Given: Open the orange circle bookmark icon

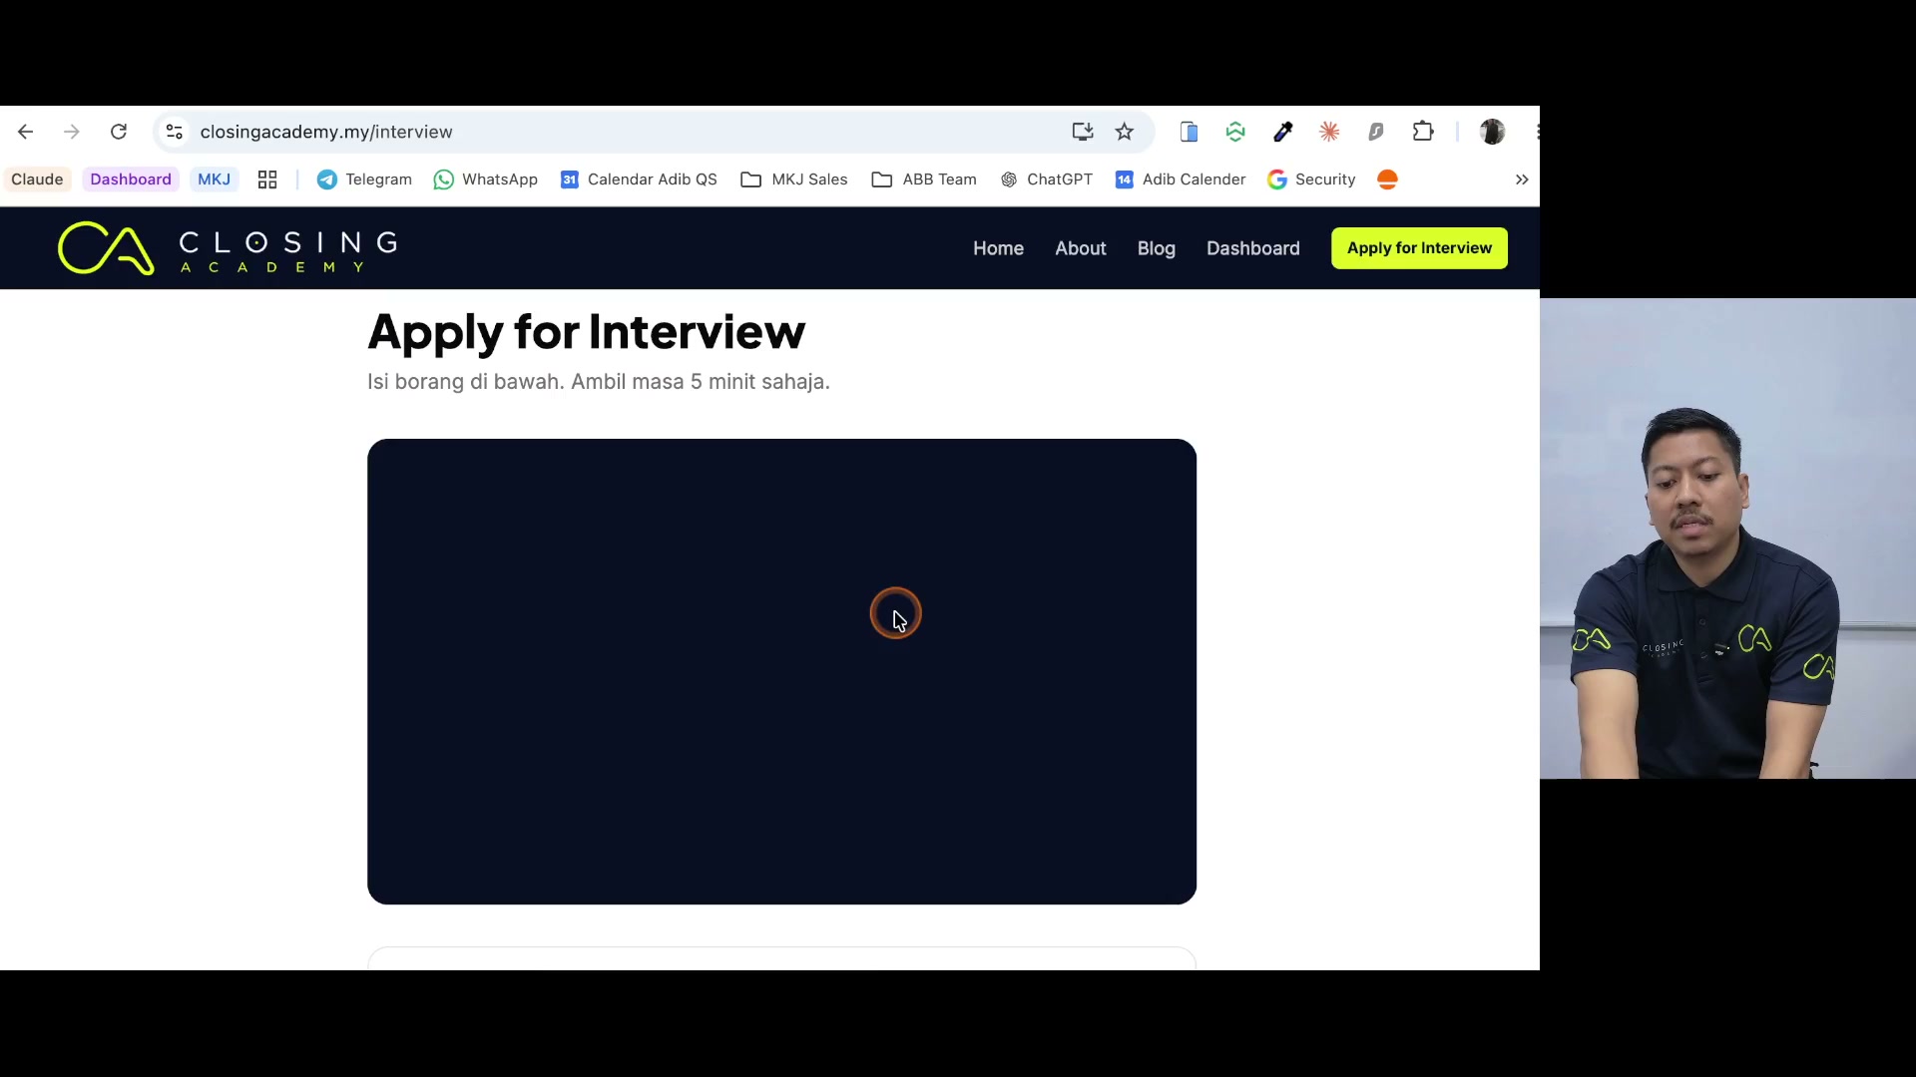Looking at the screenshot, I should pos(1387,179).
